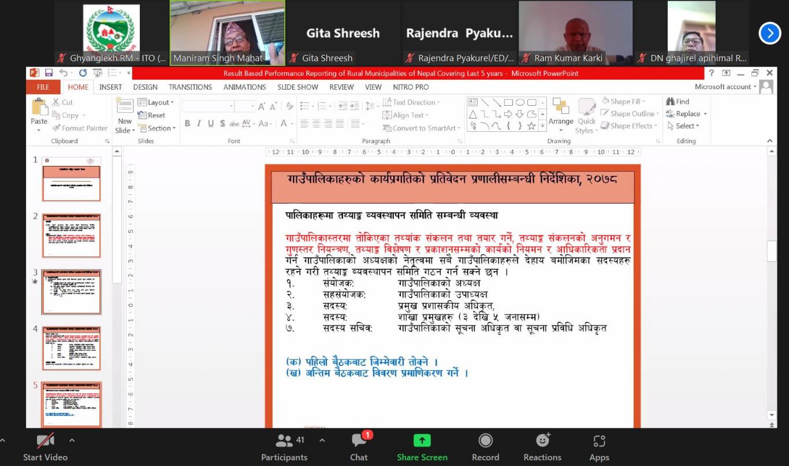
Task: Click the Share Screen icon
Action: 422,441
